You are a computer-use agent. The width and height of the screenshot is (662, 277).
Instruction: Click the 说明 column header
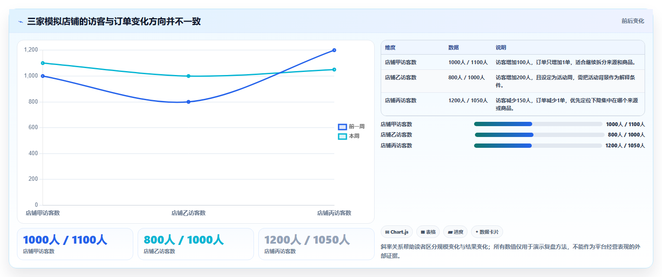(x=501, y=48)
